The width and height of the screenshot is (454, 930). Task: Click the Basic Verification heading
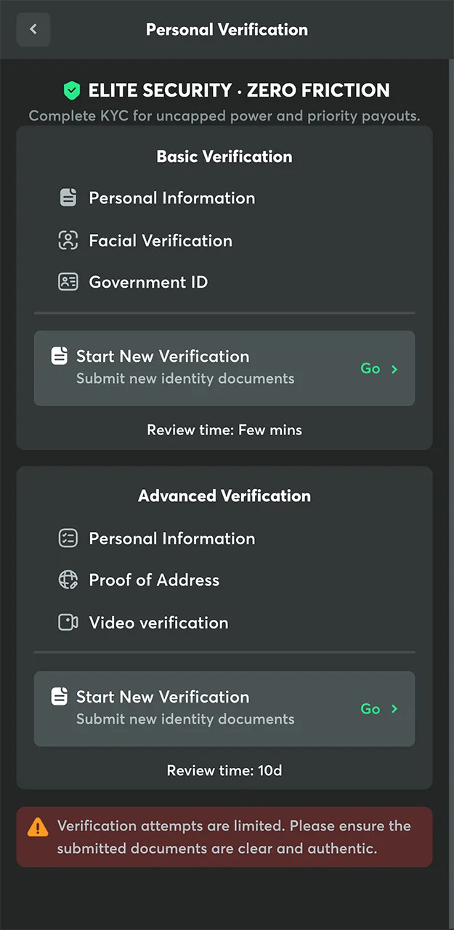pyautogui.click(x=224, y=156)
